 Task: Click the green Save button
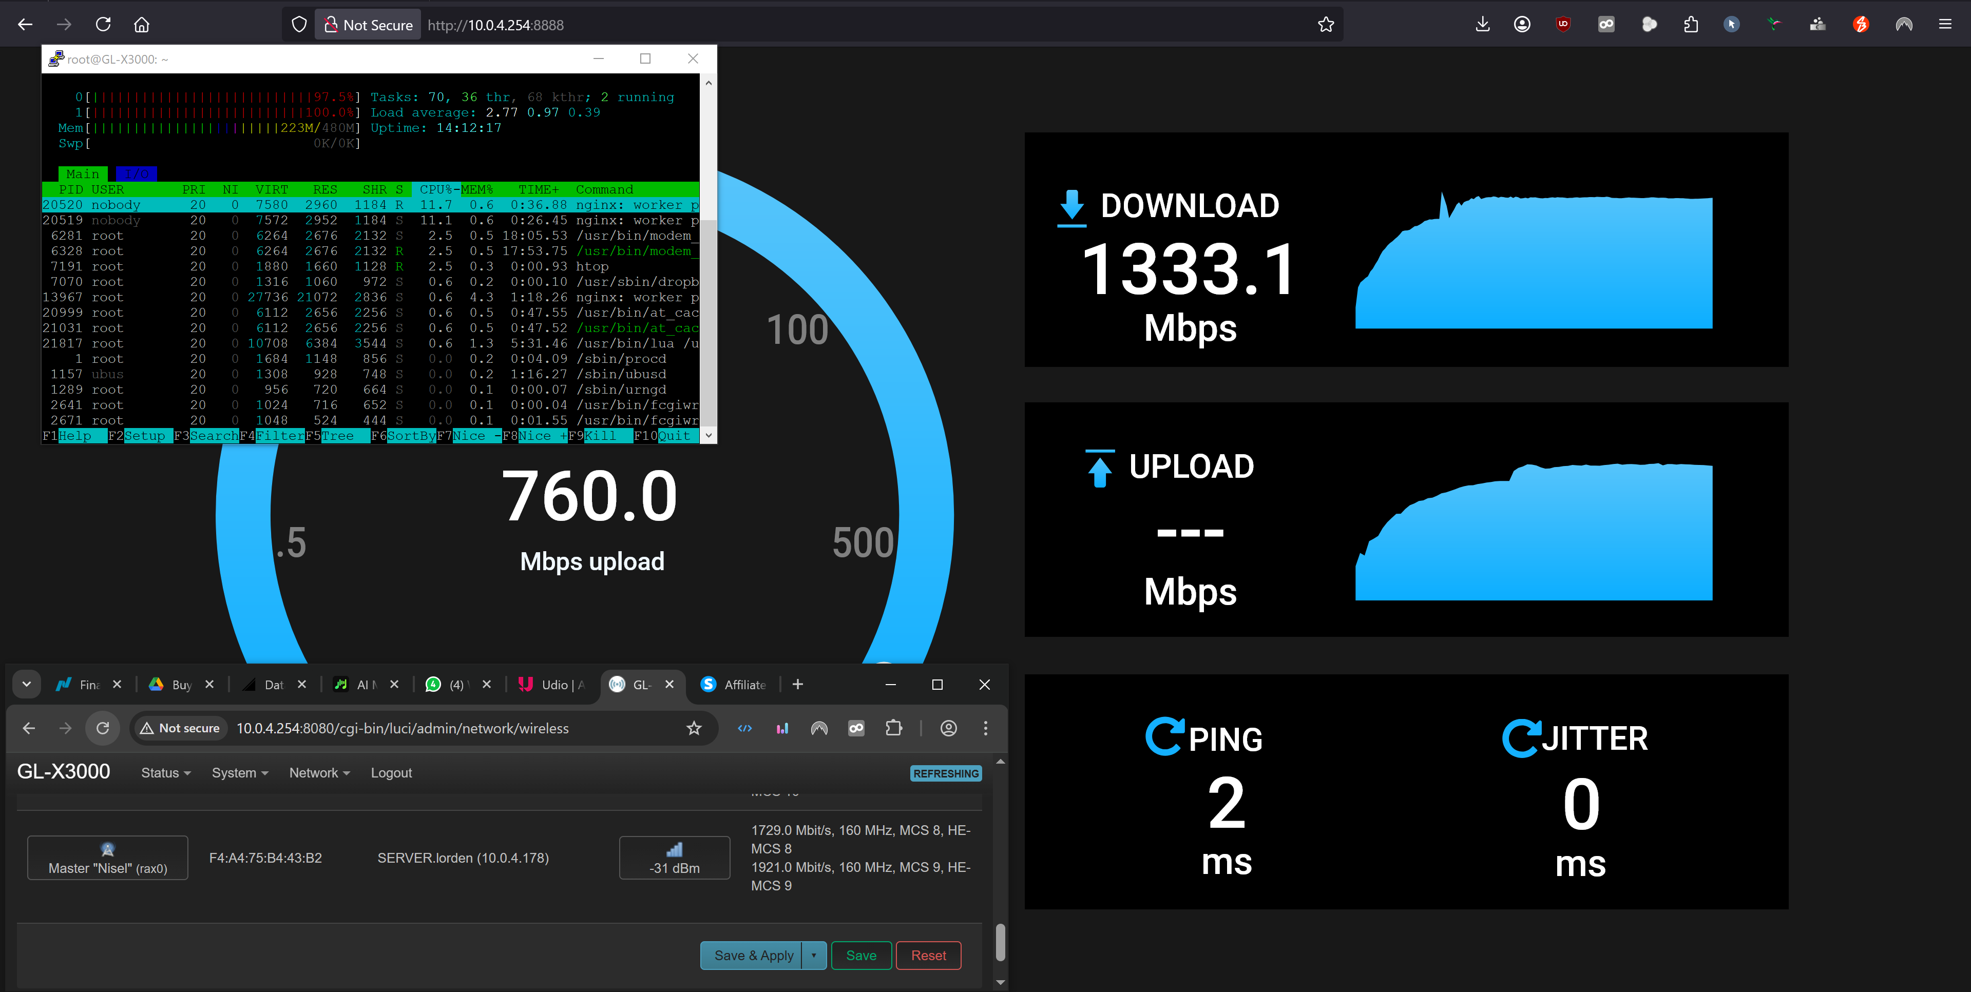click(x=861, y=955)
